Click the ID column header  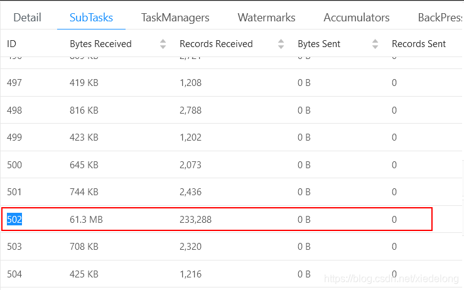tap(11, 44)
